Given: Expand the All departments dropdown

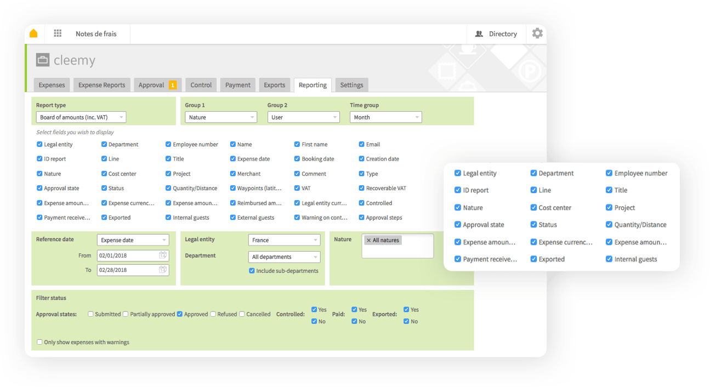Looking at the screenshot, I should click(284, 257).
